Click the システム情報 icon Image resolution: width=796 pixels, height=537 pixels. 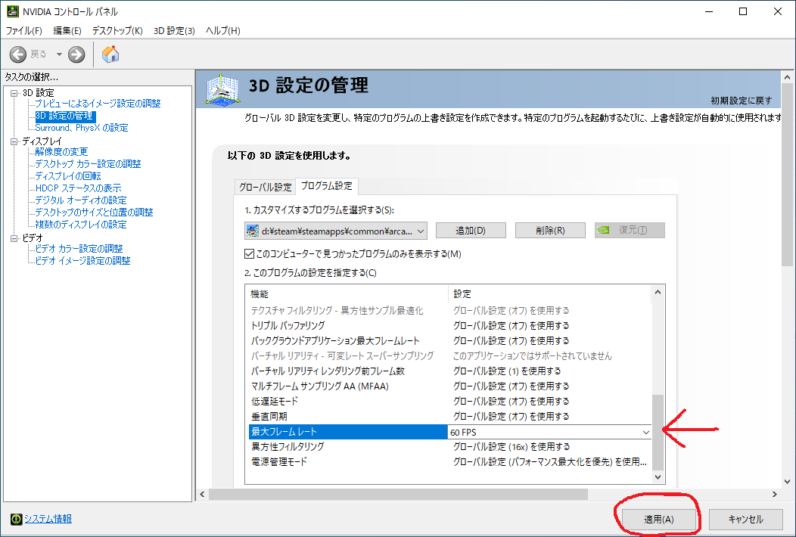click(16, 519)
